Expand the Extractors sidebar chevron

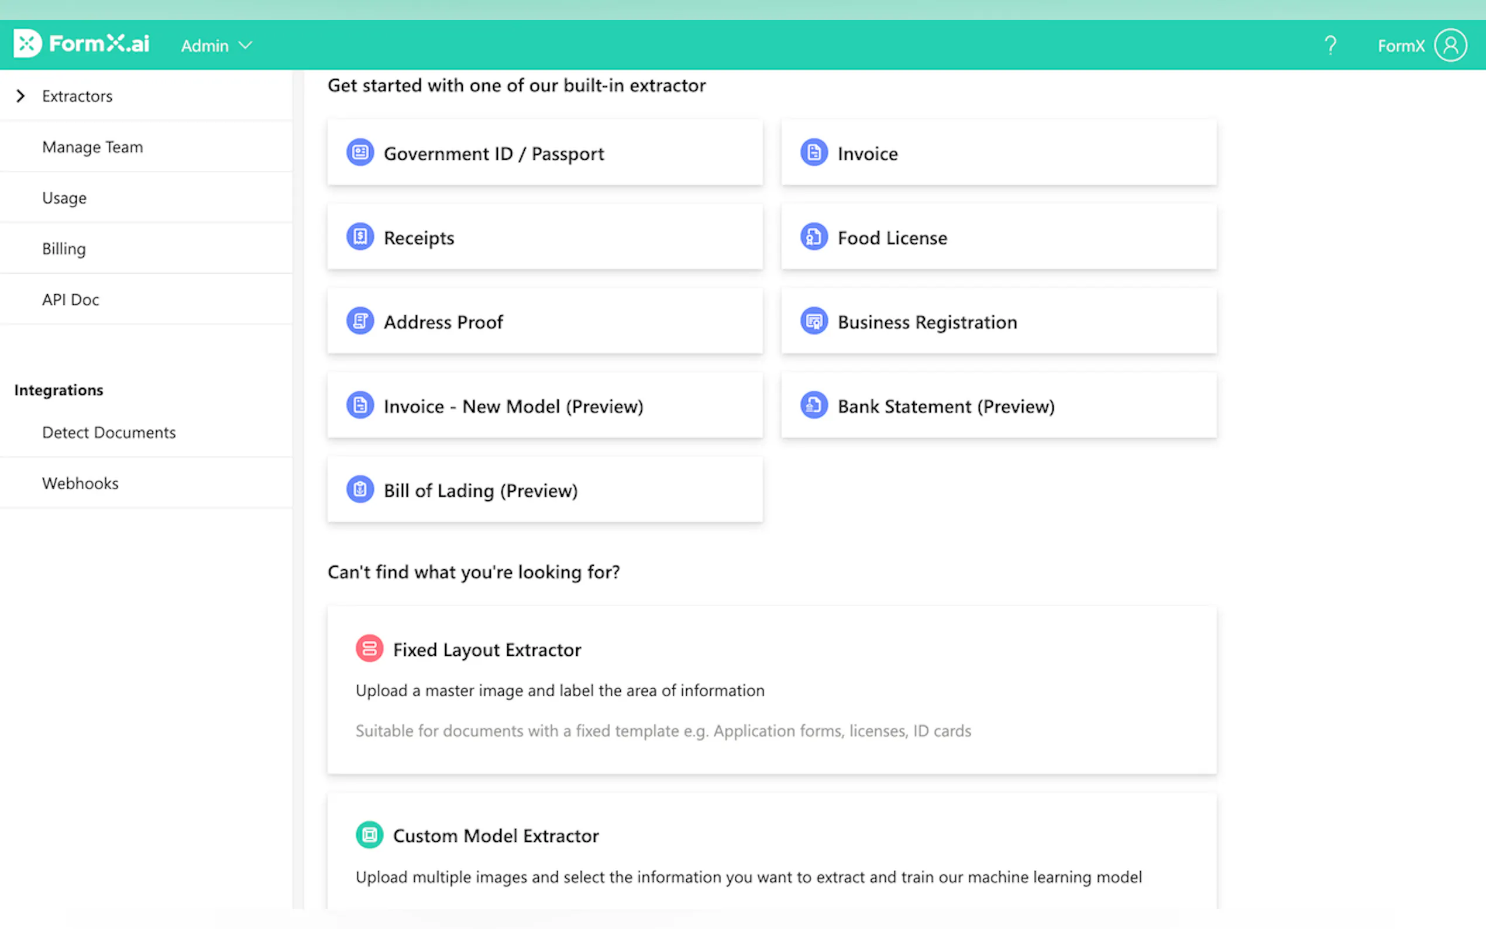[x=21, y=96]
